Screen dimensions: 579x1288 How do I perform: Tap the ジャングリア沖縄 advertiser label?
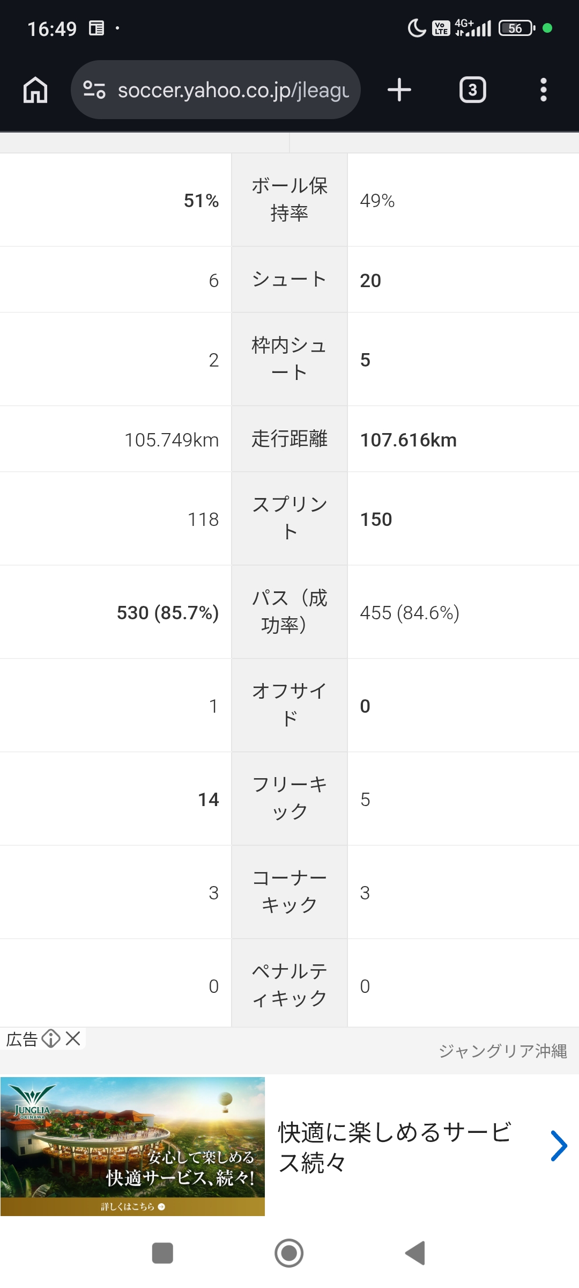(502, 1051)
